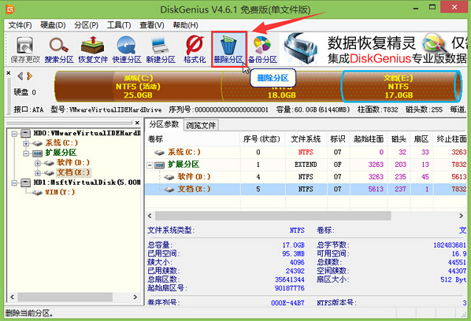This screenshot has height=321, width=471.
Task: Switch to the 浏览文件 tab
Action: pos(201,125)
